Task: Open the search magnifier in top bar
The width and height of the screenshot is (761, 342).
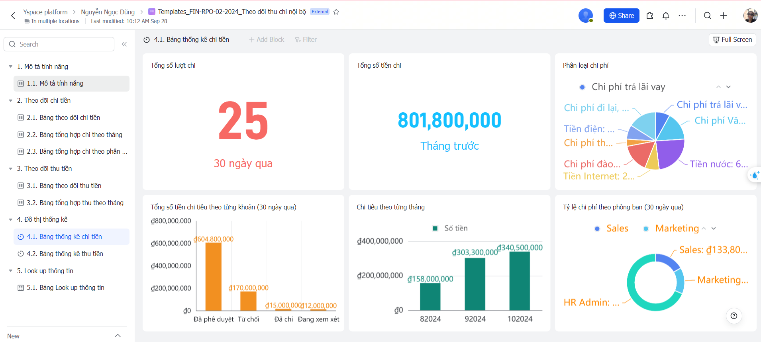Action: click(707, 16)
